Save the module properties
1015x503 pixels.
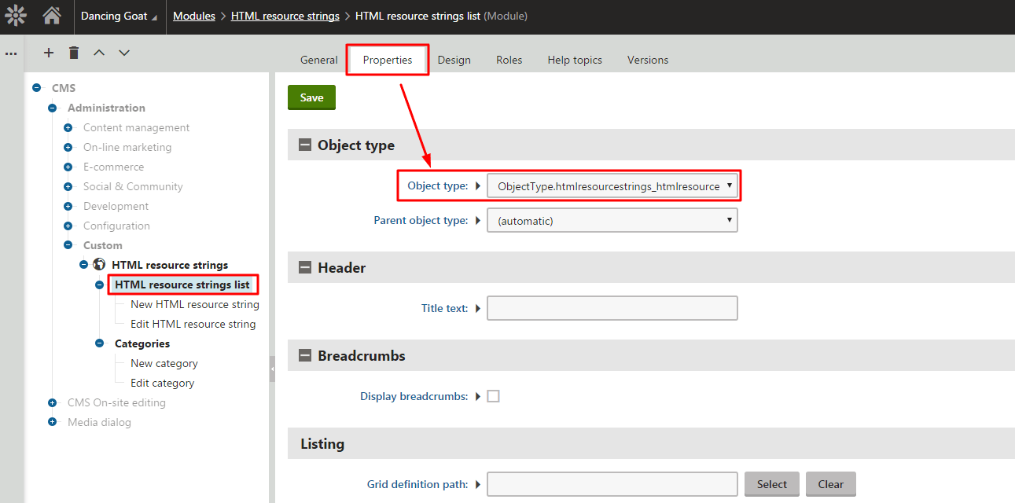[x=311, y=97]
